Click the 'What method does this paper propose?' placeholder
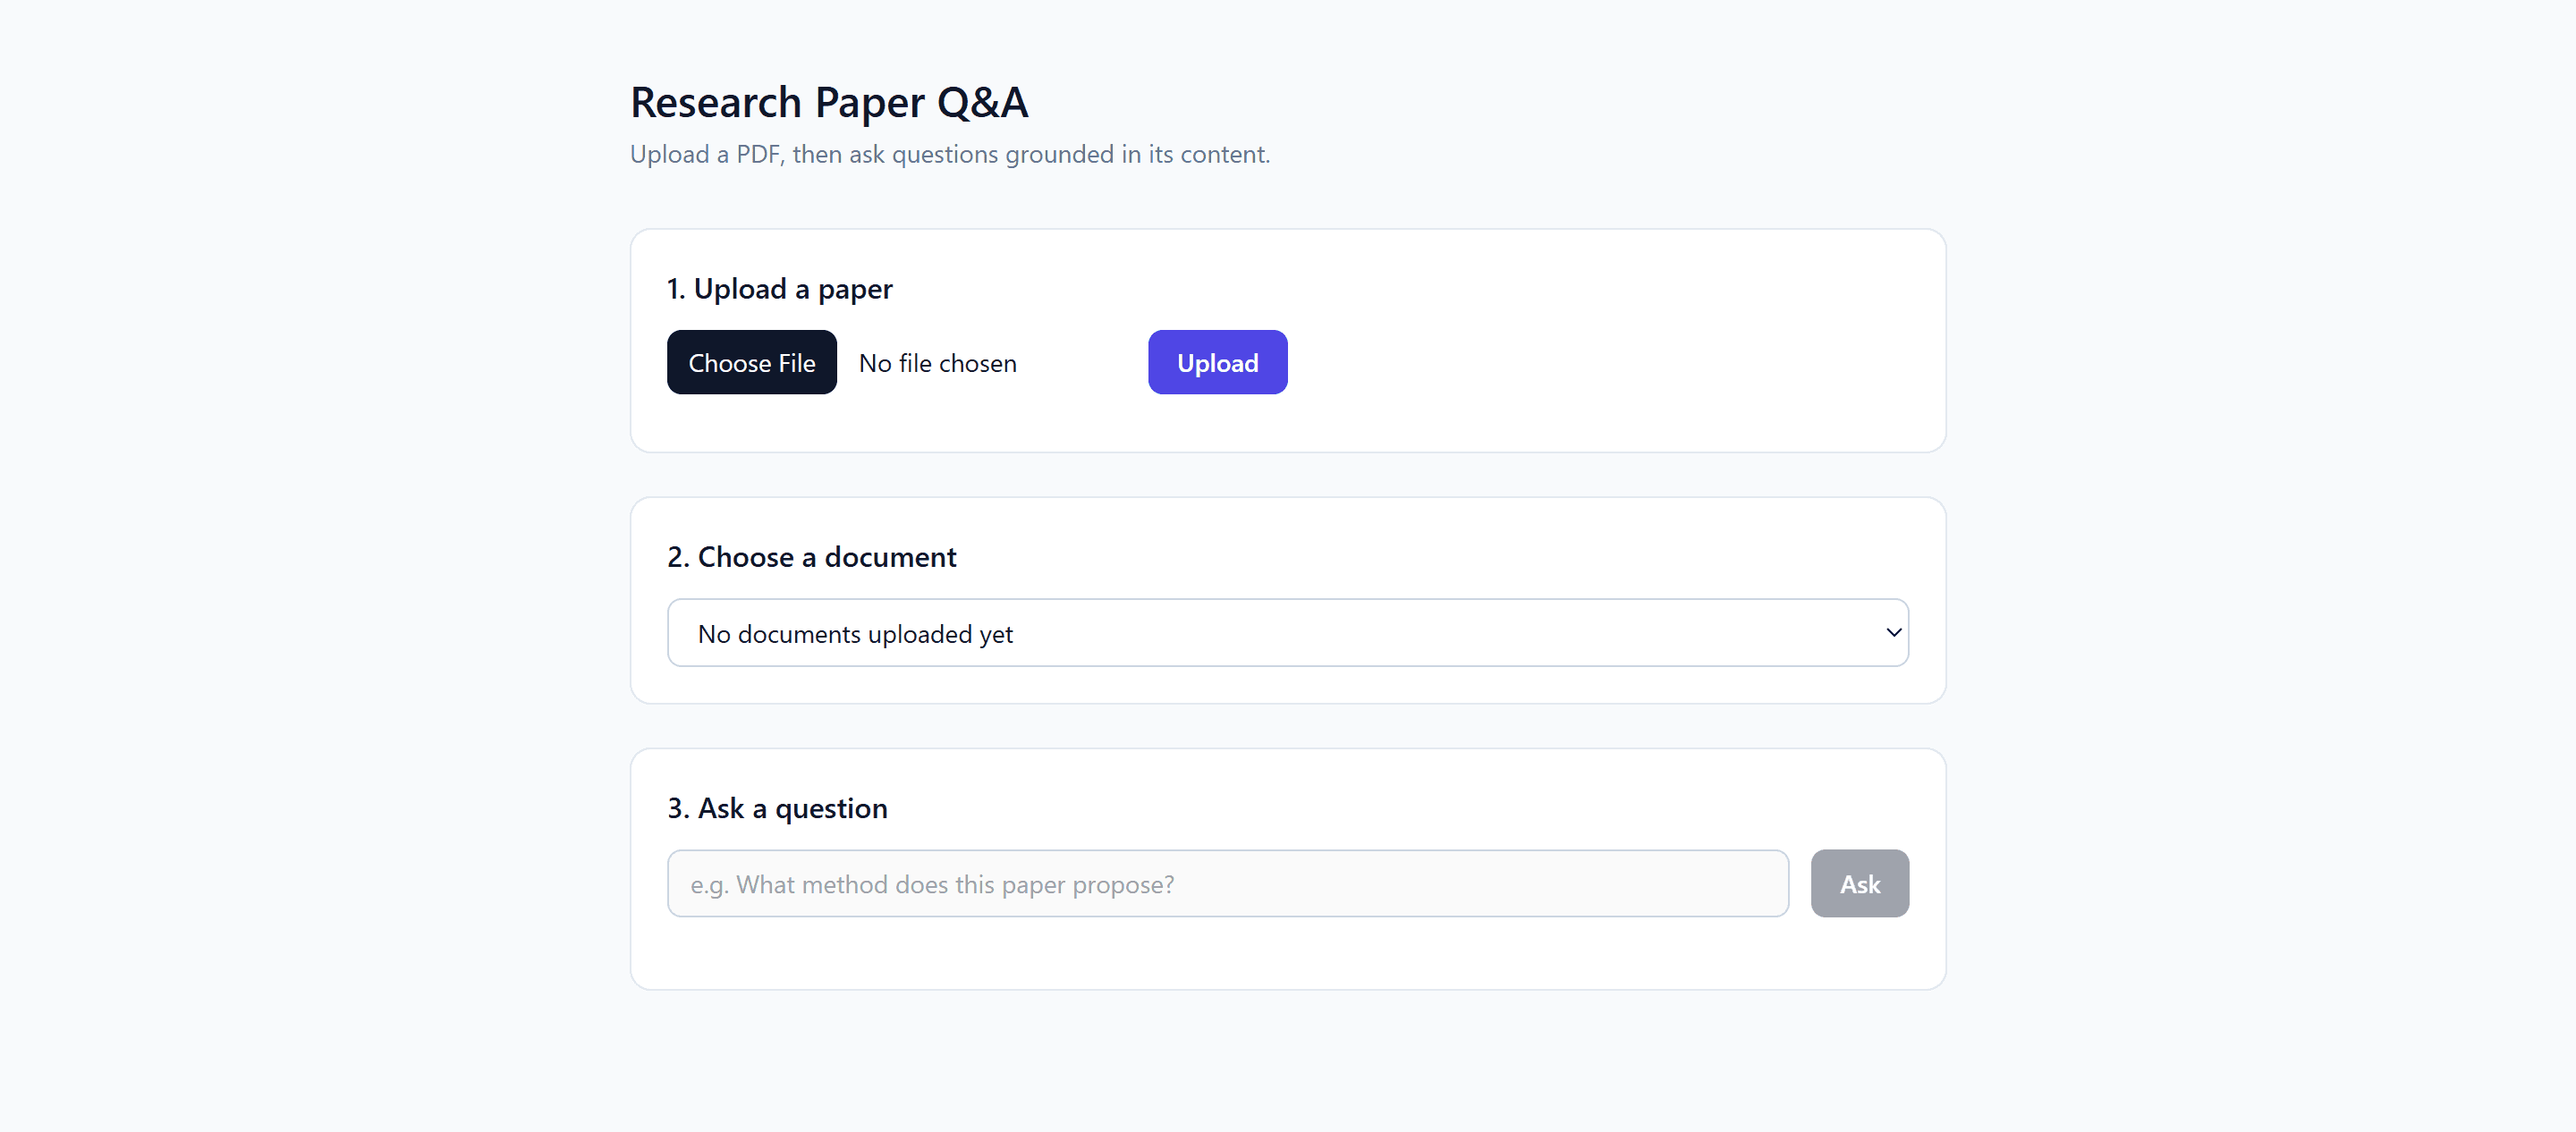This screenshot has height=1132, width=2576. click(x=955, y=885)
